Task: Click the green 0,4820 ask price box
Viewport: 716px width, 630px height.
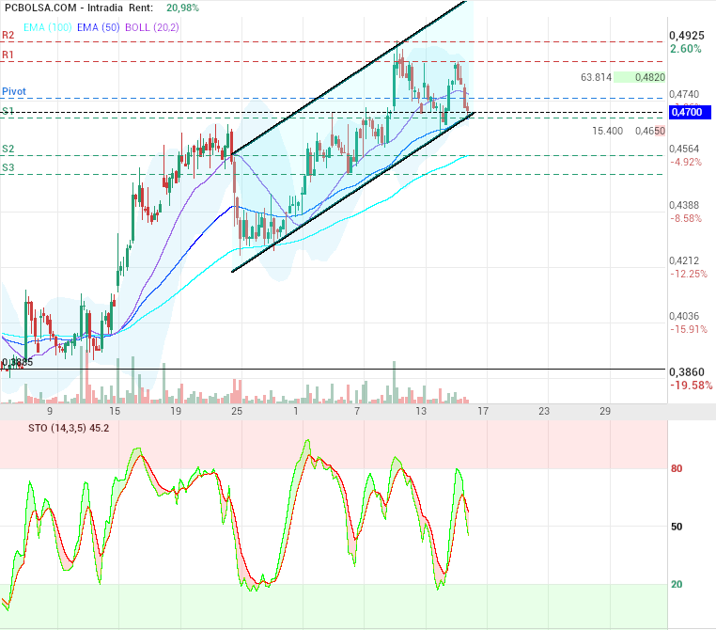Action: [x=650, y=77]
